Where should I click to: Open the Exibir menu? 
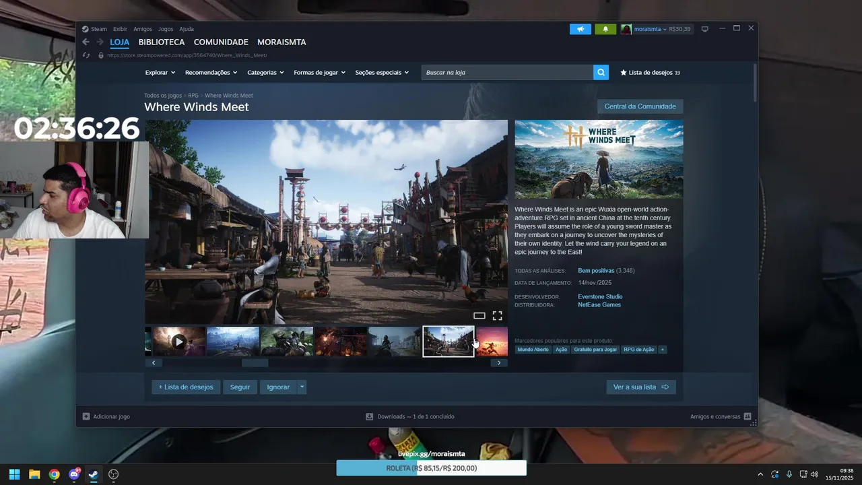(x=120, y=29)
